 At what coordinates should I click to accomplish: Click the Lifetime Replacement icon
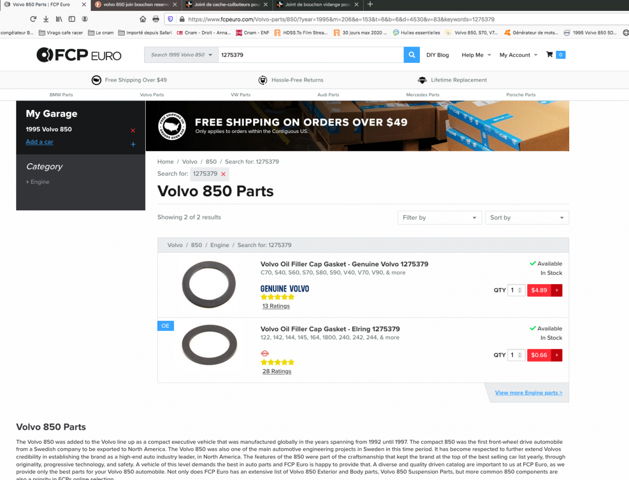click(422, 80)
